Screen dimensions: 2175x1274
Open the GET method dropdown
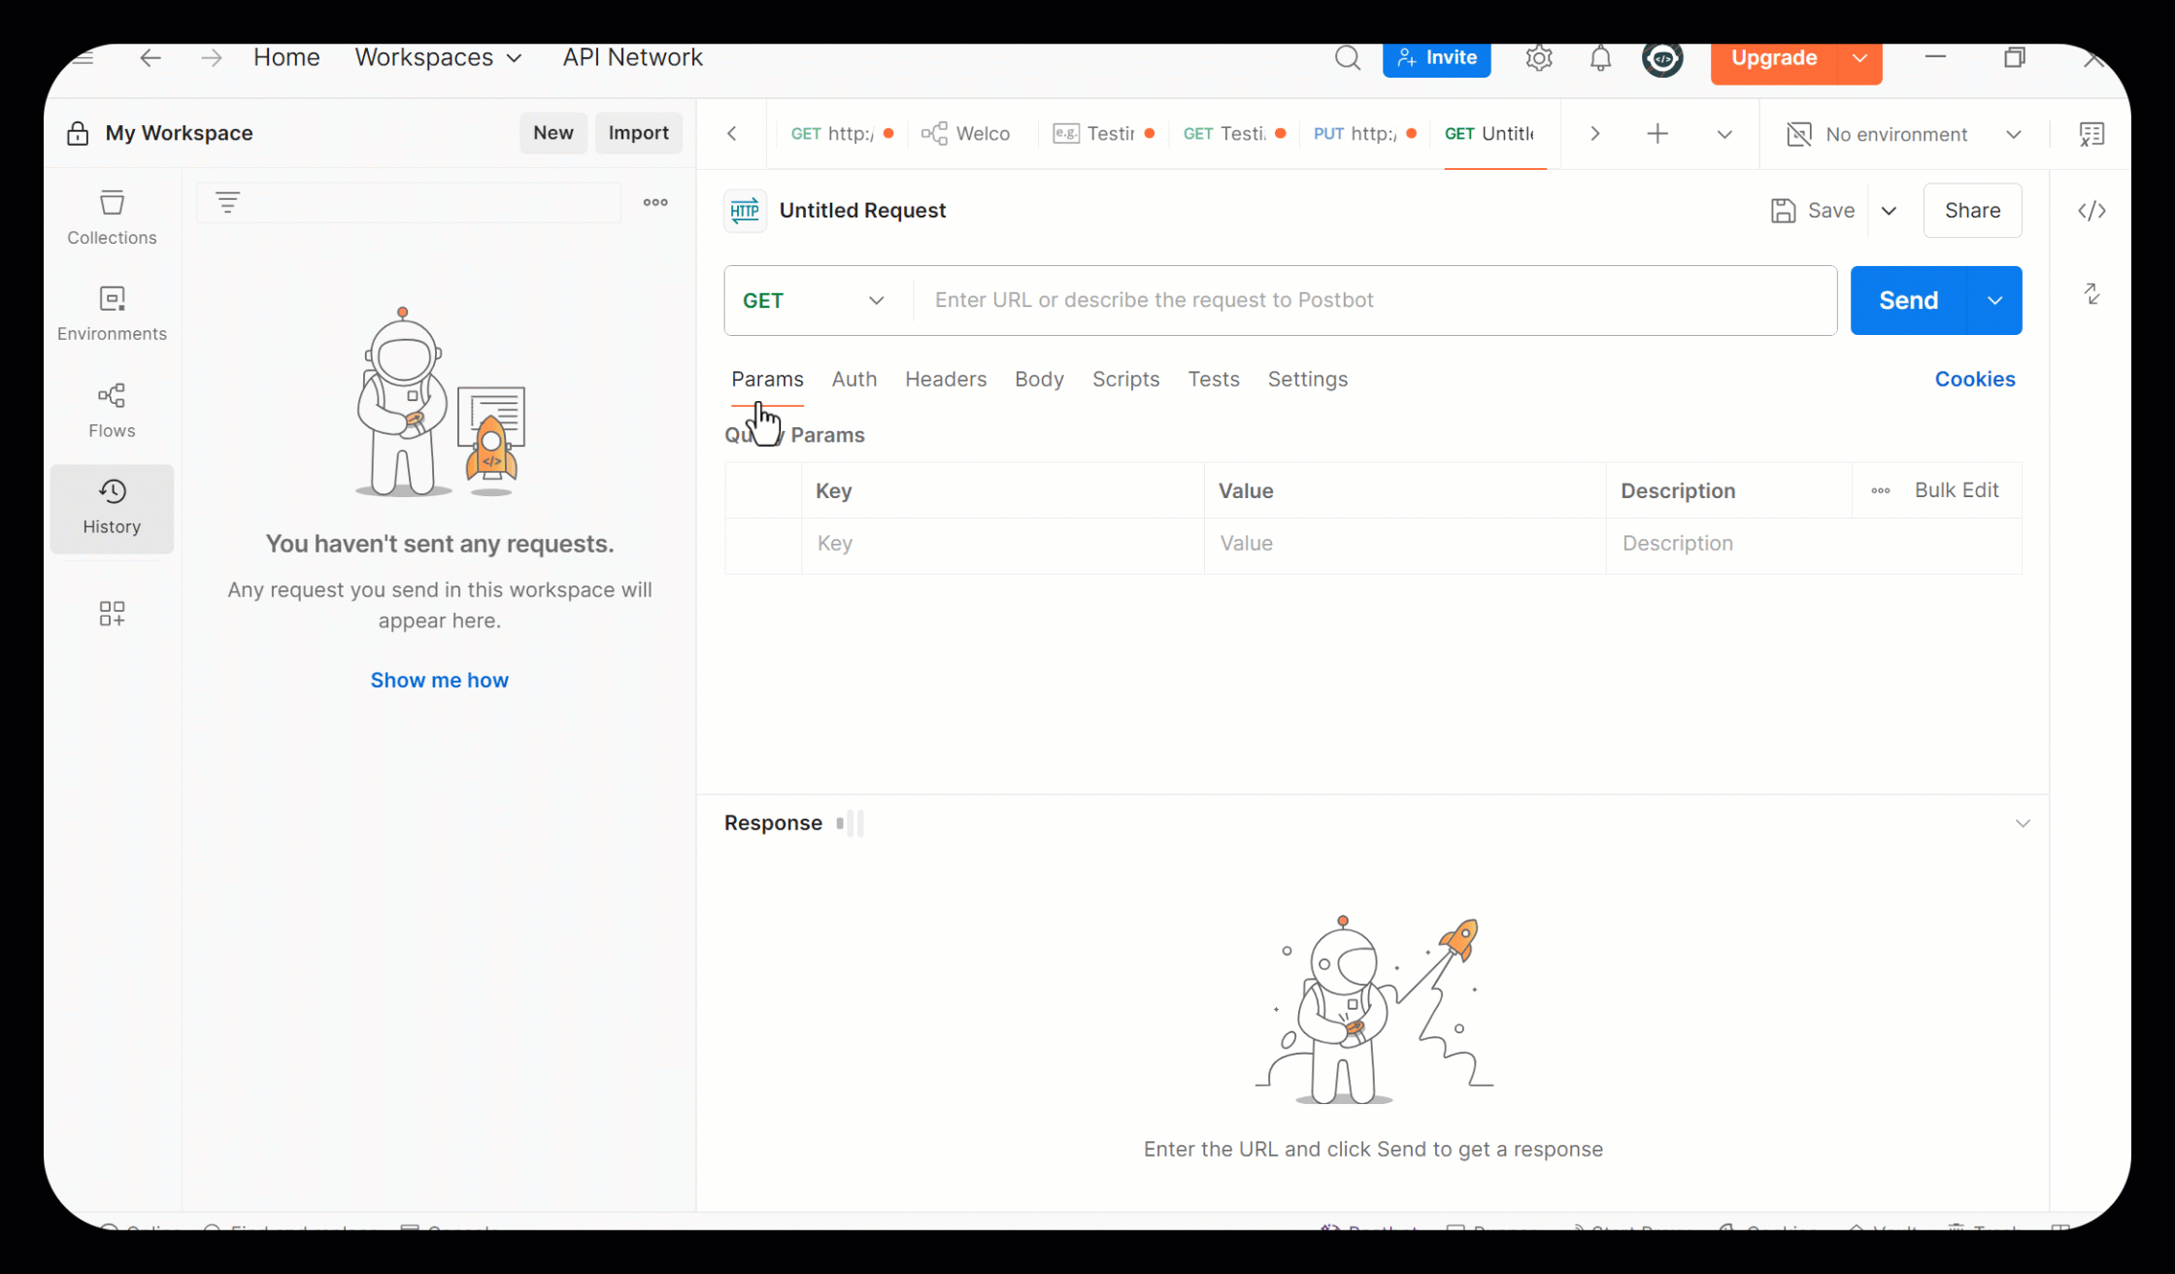click(x=814, y=300)
